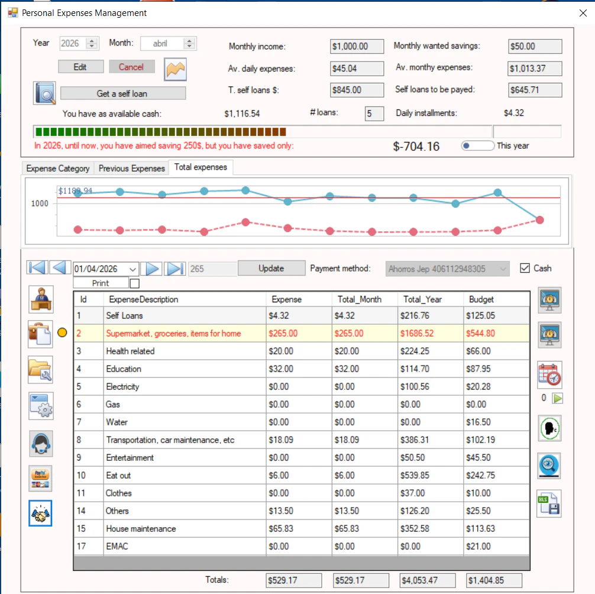Screen dimensions: 595x594
Task: Click the orange circle marker beside row 2
Action: tap(62, 332)
